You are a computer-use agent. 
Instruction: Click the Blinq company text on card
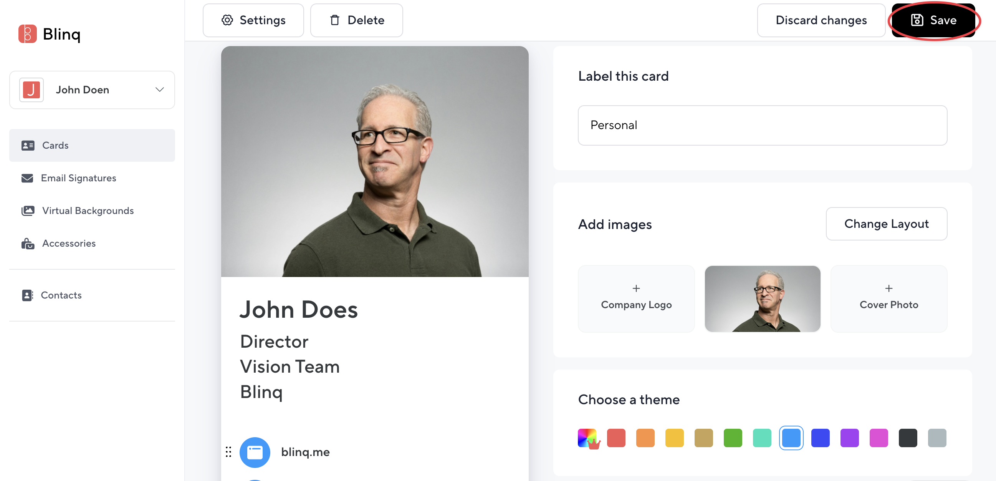click(x=261, y=392)
